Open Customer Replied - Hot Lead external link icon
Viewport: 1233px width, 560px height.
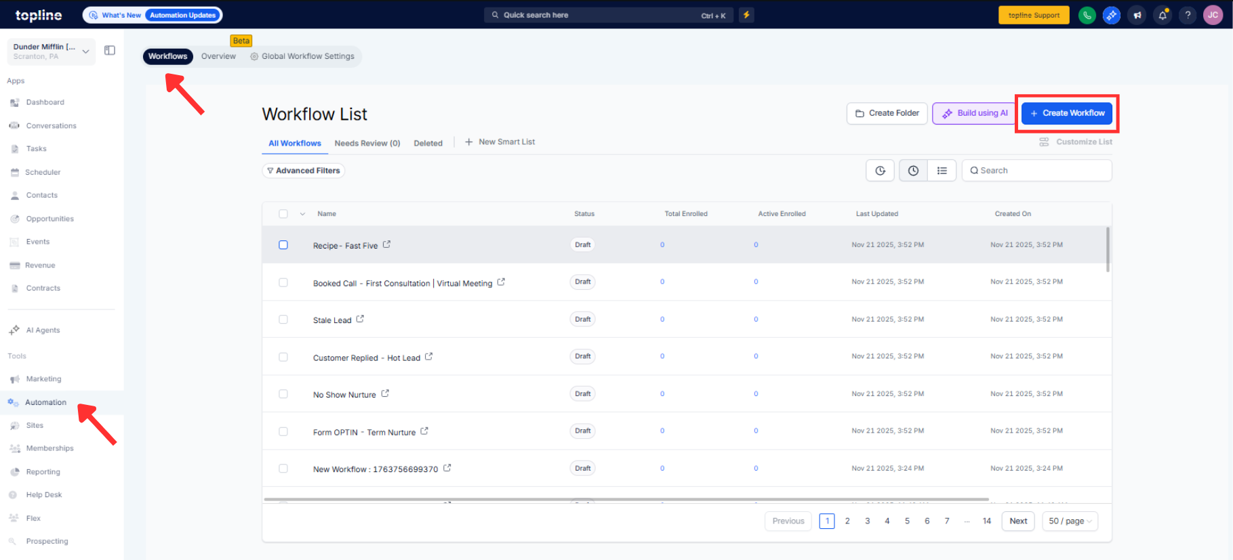tap(428, 356)
